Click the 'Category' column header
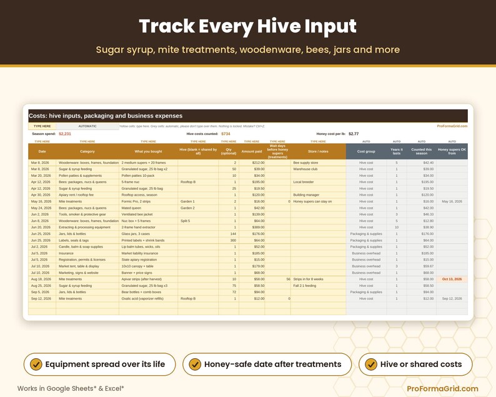The image size is (496, 397). [x=87, y=151]
